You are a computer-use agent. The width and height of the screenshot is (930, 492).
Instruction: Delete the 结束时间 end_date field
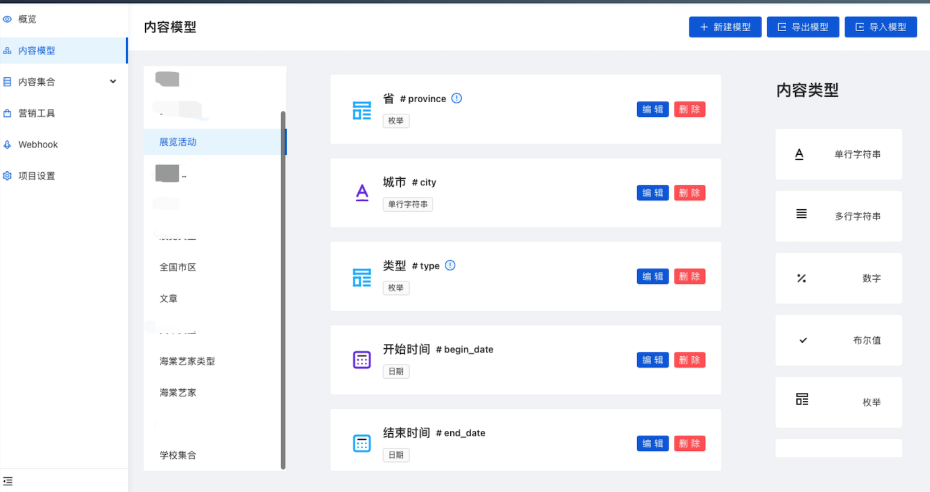pyautogui.click(x=690, y=444)
